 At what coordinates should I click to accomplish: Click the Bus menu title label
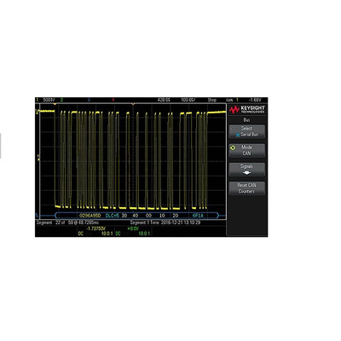(x=246, y=120)
